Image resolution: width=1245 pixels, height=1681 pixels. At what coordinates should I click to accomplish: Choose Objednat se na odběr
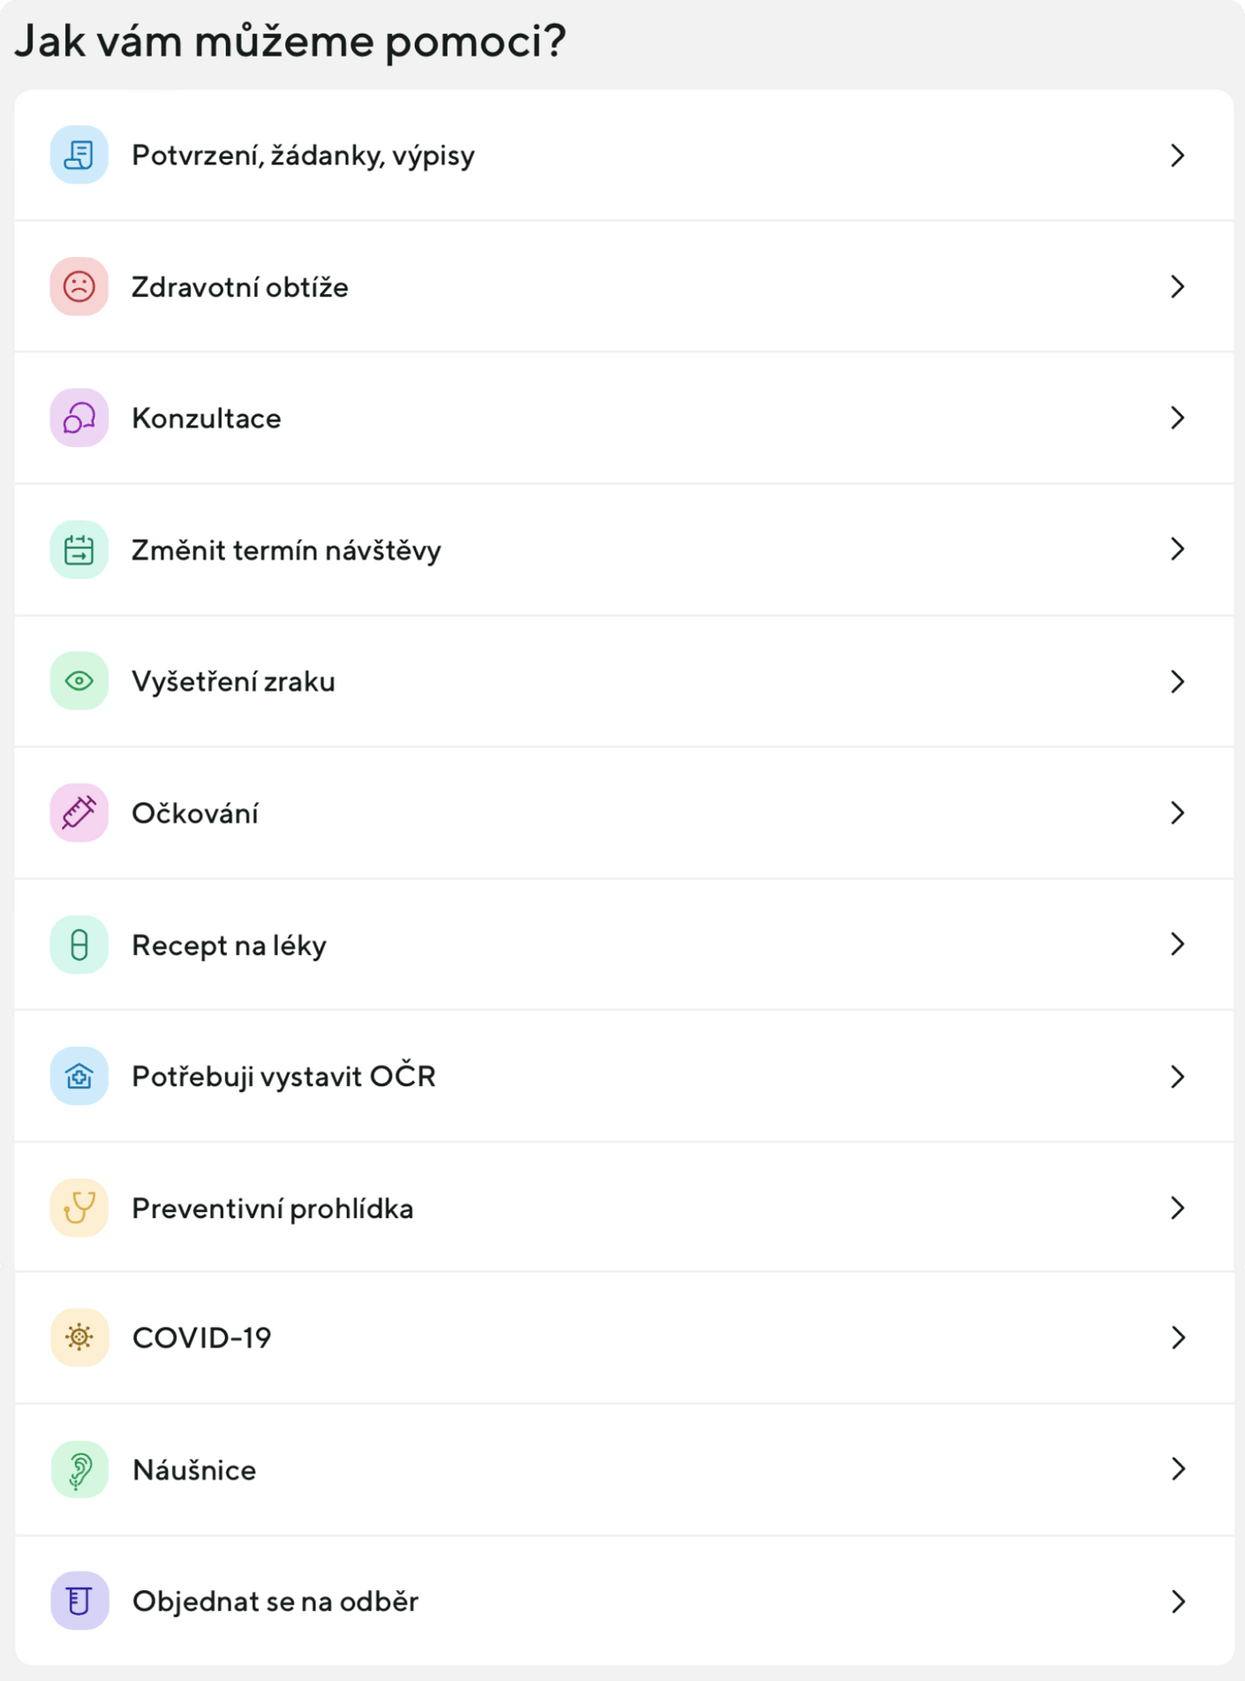pos(275,1601)
